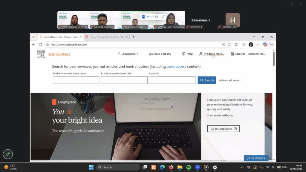Reload the ScienceDirect page
This screenshot has height=172, width=306.
pyautogui.click(x=40, y=44)
